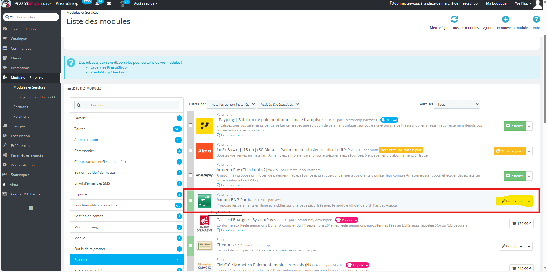Open the messages envelope icon

coord(109,4)
